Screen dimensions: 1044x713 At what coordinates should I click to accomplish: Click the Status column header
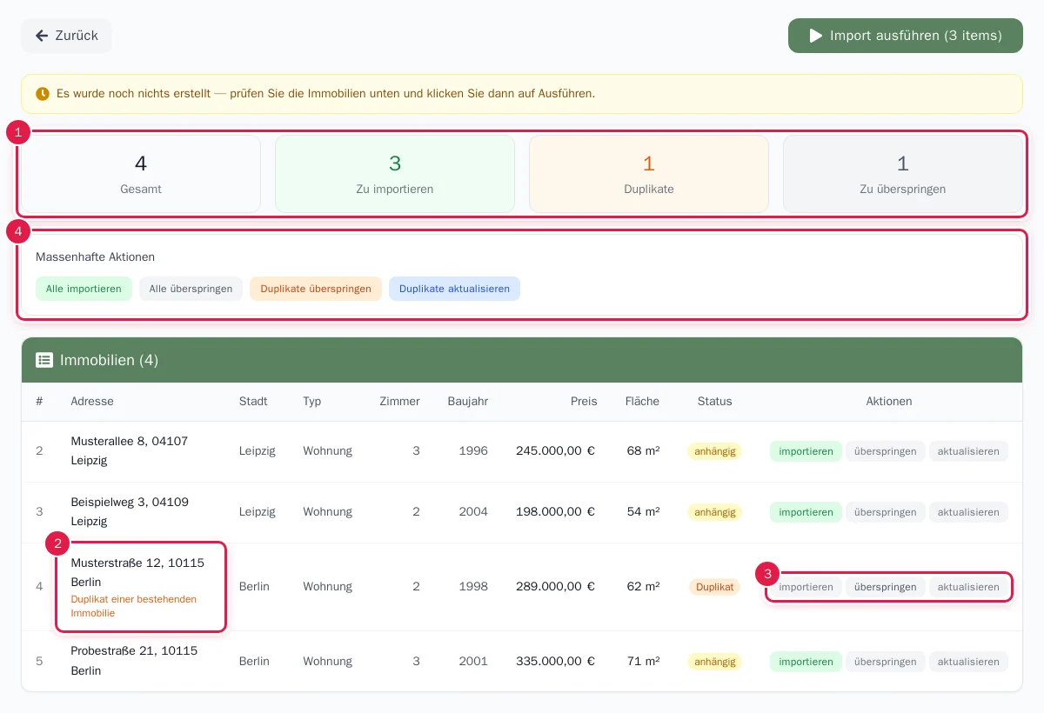coord(715,401)
